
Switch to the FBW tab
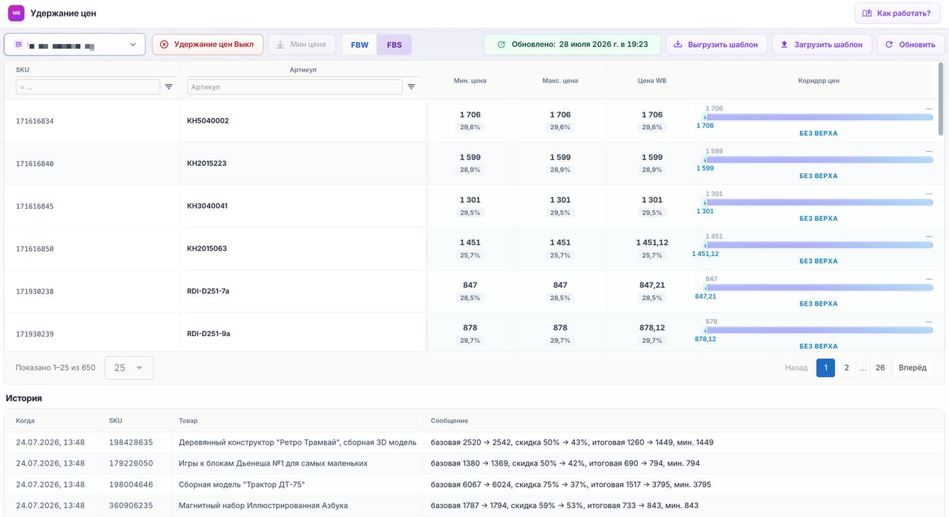pos(360,45)
